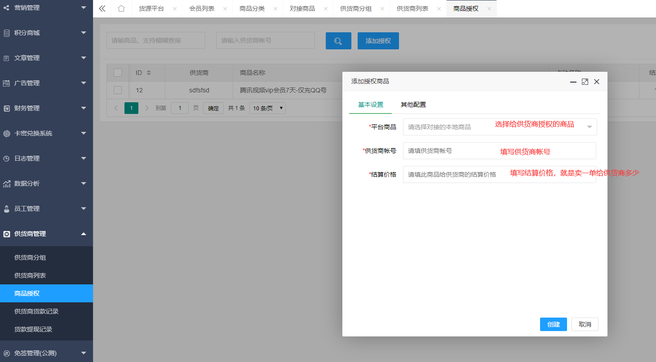The image size is (656, 362).
Task: Expand the 广告管理 menu
Action: [84, 83]
